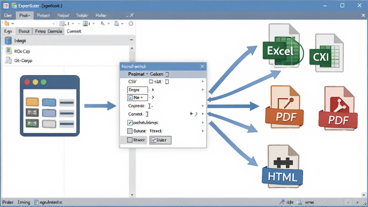Viewport: 368px width, 207px height.
Task: Click the app icon in the title bar
Action: click(x=6, y=6)
